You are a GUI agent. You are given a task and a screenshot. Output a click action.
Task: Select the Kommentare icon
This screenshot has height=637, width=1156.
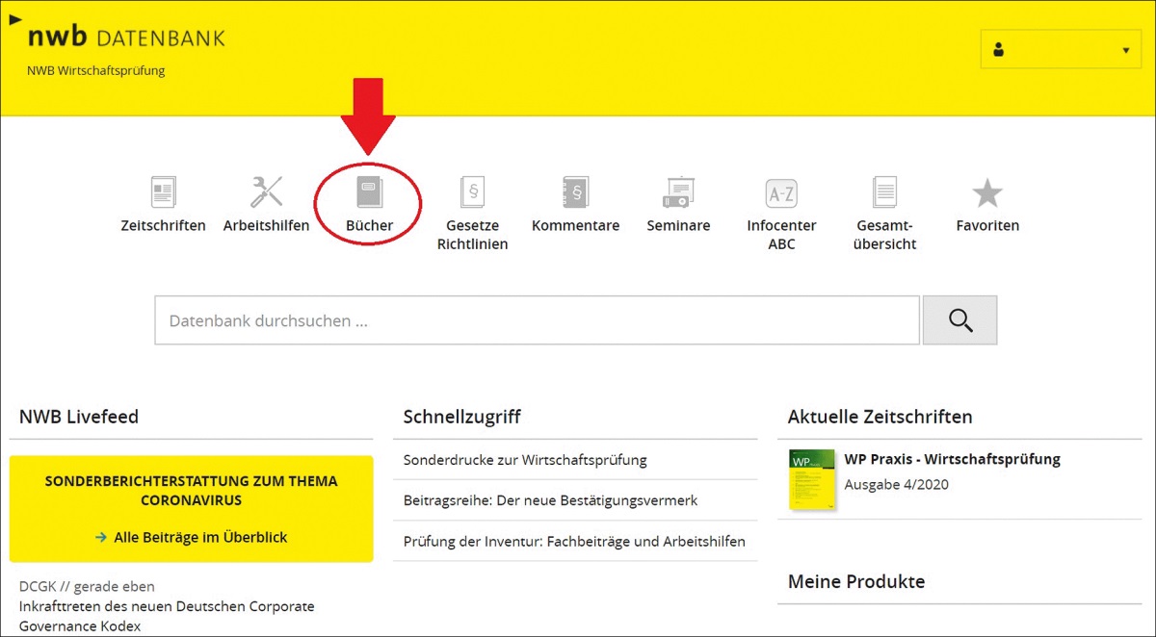[575, 192]
